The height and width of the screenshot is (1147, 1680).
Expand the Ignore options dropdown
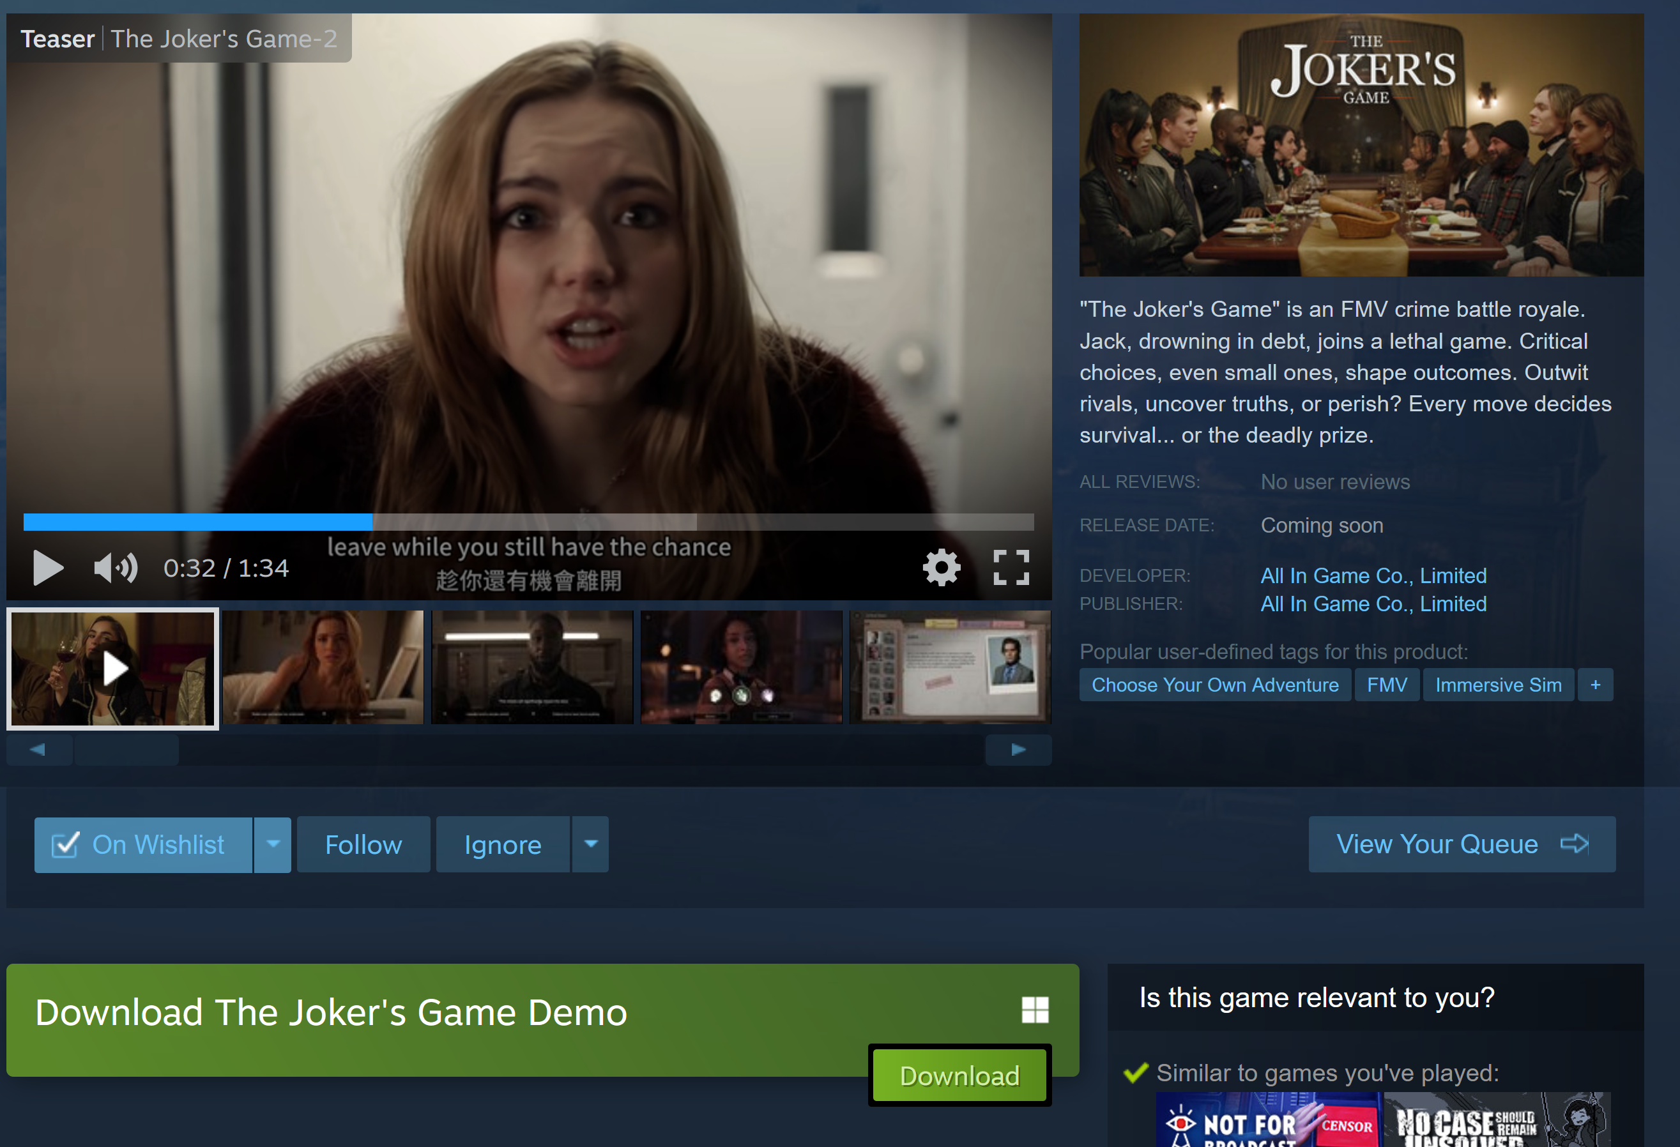click(591, 845)
